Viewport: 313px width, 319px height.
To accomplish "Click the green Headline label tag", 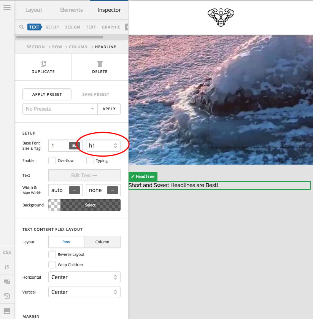I will point(143,176).
